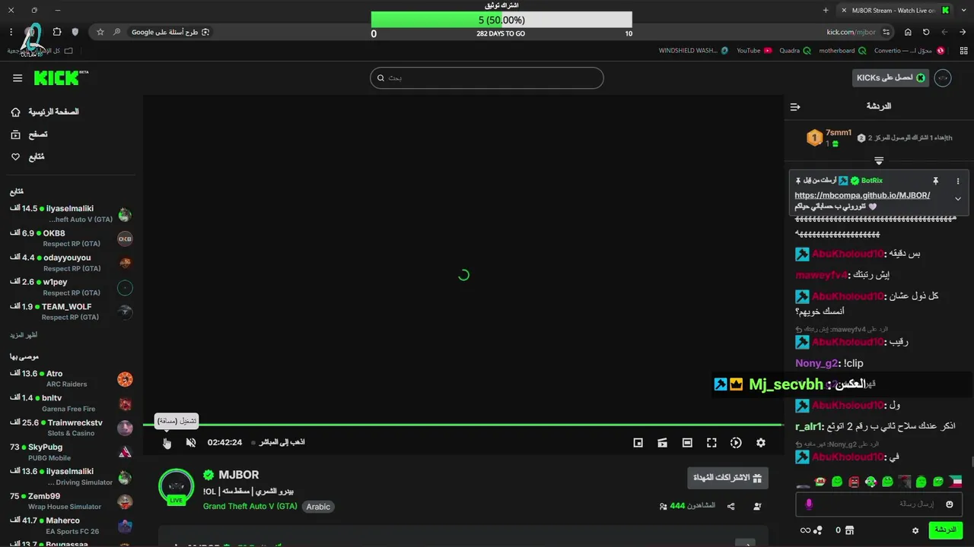
Task: Open the Following sidebar item
Action: tap(27, 157)
